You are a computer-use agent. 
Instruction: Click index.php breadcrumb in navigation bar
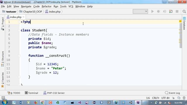pyautogui.click(x=53, y=12)
